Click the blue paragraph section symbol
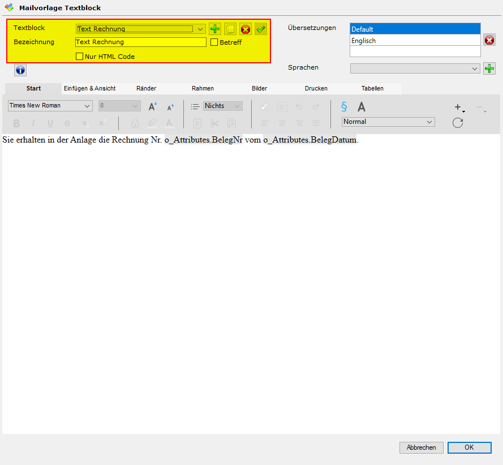The width and height of the screenshot is (503, 465). pos(343,106)
